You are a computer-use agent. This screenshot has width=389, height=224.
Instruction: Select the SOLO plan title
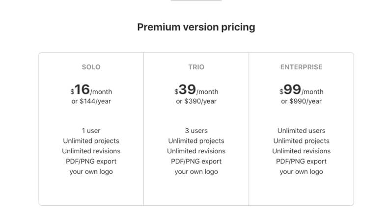pos(91,67)
